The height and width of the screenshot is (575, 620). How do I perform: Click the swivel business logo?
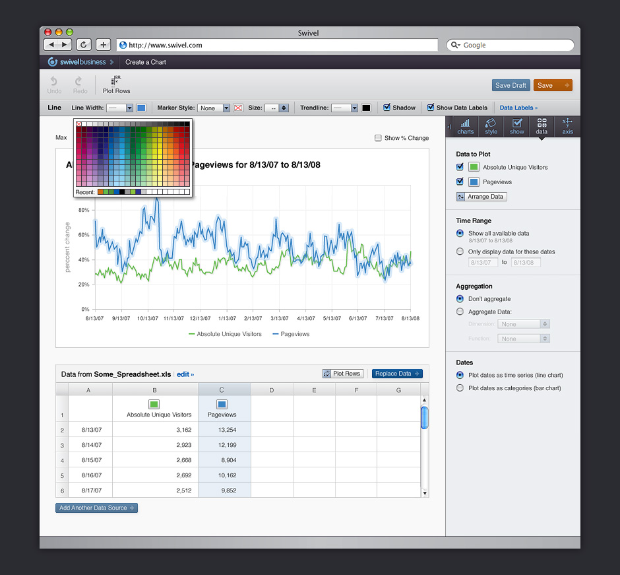click(x=77, y=62)
